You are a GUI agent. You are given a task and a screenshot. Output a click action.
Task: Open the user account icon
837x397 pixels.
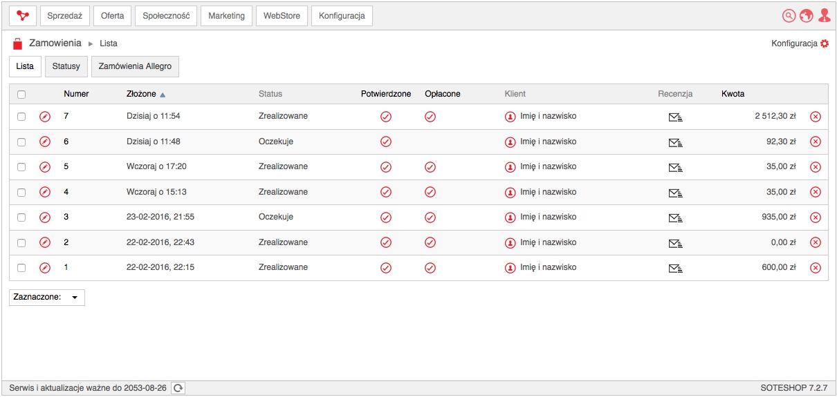tap(824, 15)
